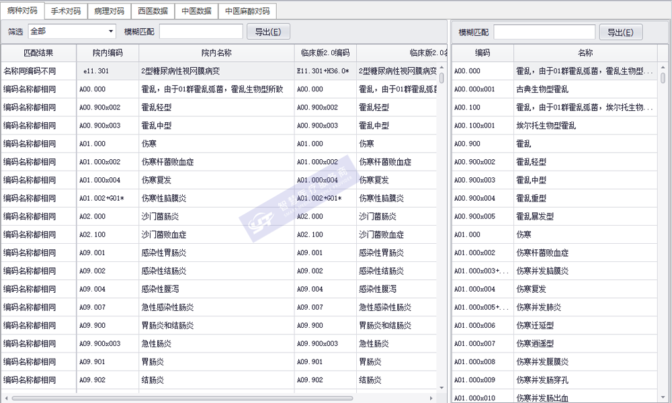Select the 西医数据 tab
The width and height of the screenshot is (672, 403).
pyautogui.click(x=153, y=11)
